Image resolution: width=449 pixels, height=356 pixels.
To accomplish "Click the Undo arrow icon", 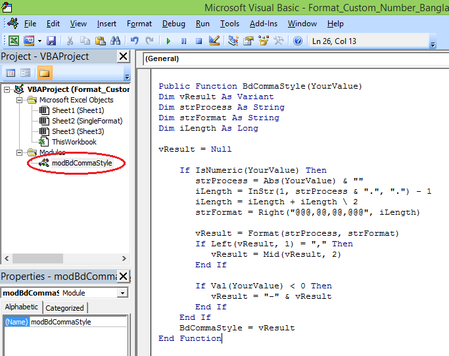I will (135, 41).
